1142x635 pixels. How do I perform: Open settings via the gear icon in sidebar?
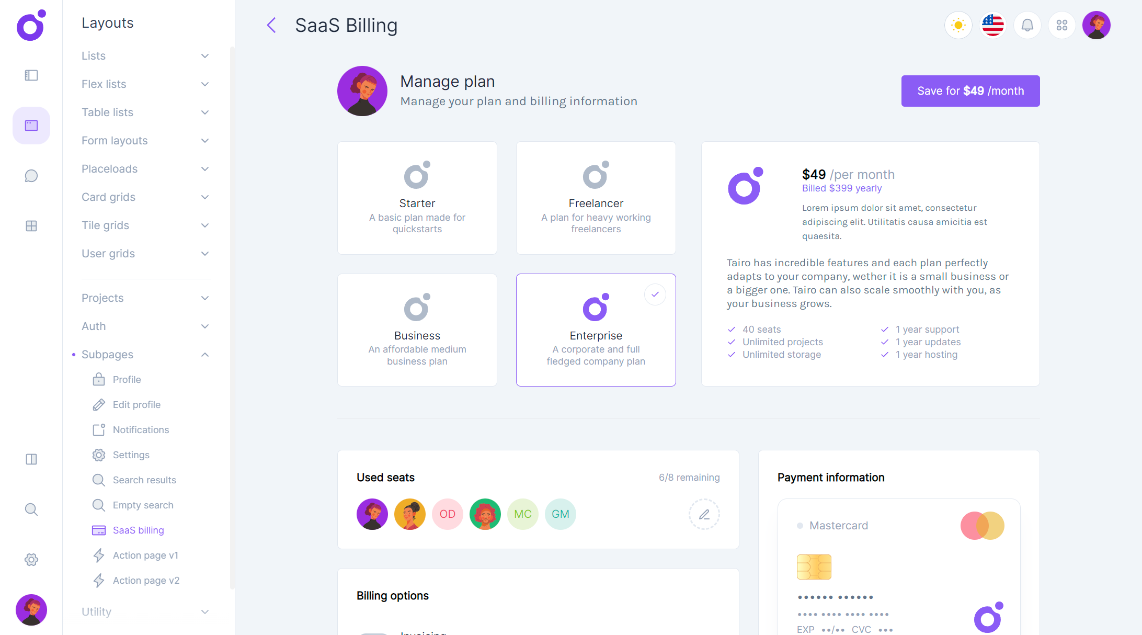[x=31, y=560]
